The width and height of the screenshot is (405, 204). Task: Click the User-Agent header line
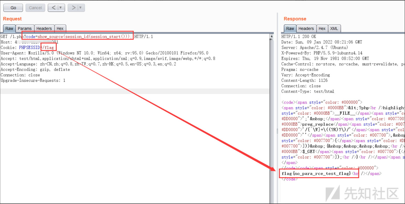coord(104,53)
